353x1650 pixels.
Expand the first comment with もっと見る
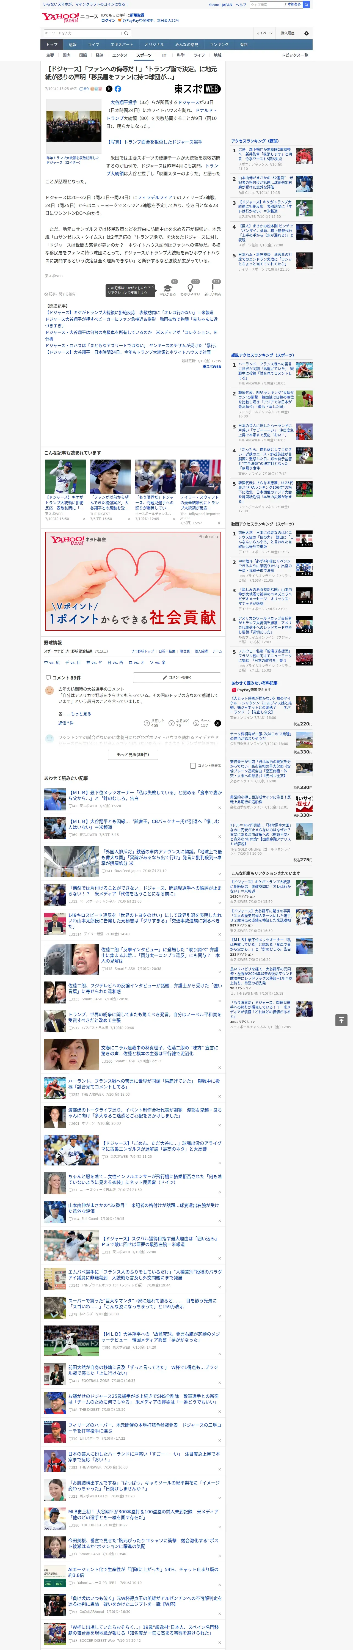point(81,714)
